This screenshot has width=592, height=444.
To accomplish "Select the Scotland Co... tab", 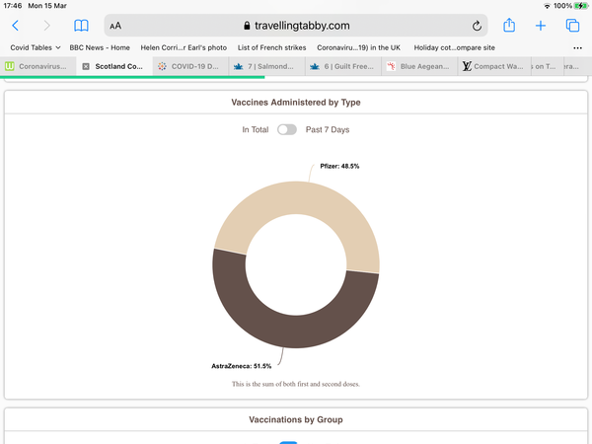I will click(x=114, y=66).
